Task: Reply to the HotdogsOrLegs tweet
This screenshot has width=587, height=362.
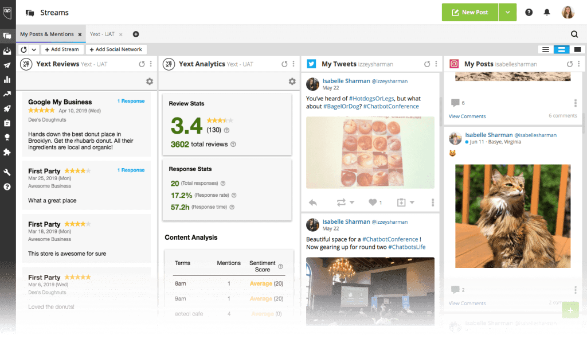Action: click(313, 203)
